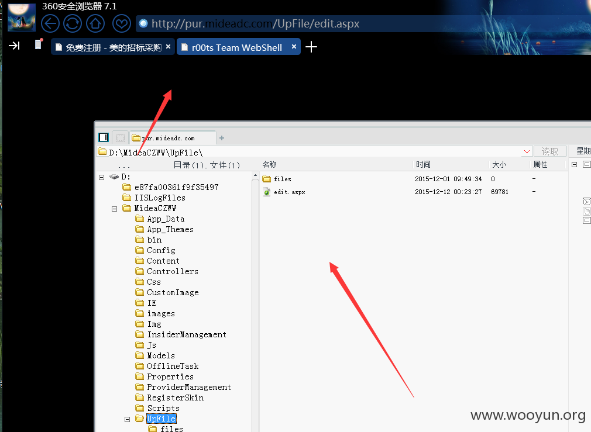Image resolution: width=591 pixels, height=432 pixels.
Task: Open the Scripts folder
Action: (x=157, y=409)
